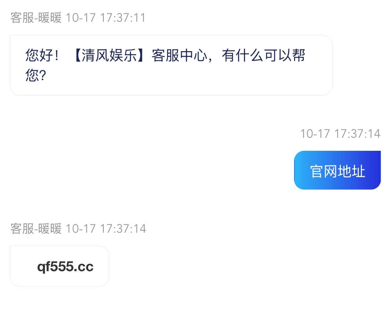Select the blue 官网地址 message bubble

point(338,170)
